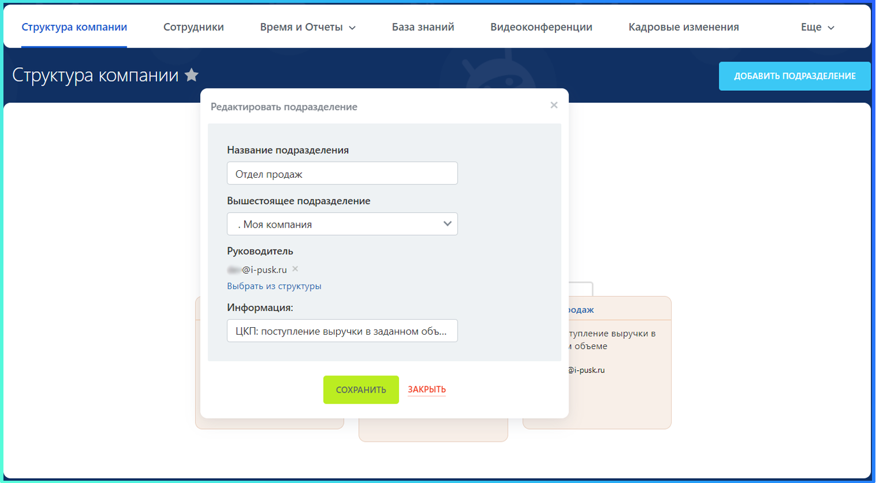The width and height of the screenshot is (876, 483).
Task: Expand the Еще menu in the top bar
Action: point(817,27)
